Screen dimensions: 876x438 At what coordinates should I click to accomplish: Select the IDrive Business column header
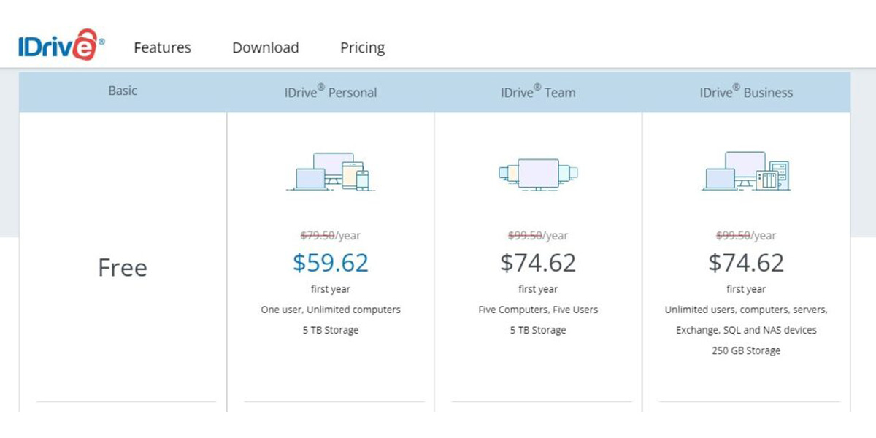tap(746, 92)
